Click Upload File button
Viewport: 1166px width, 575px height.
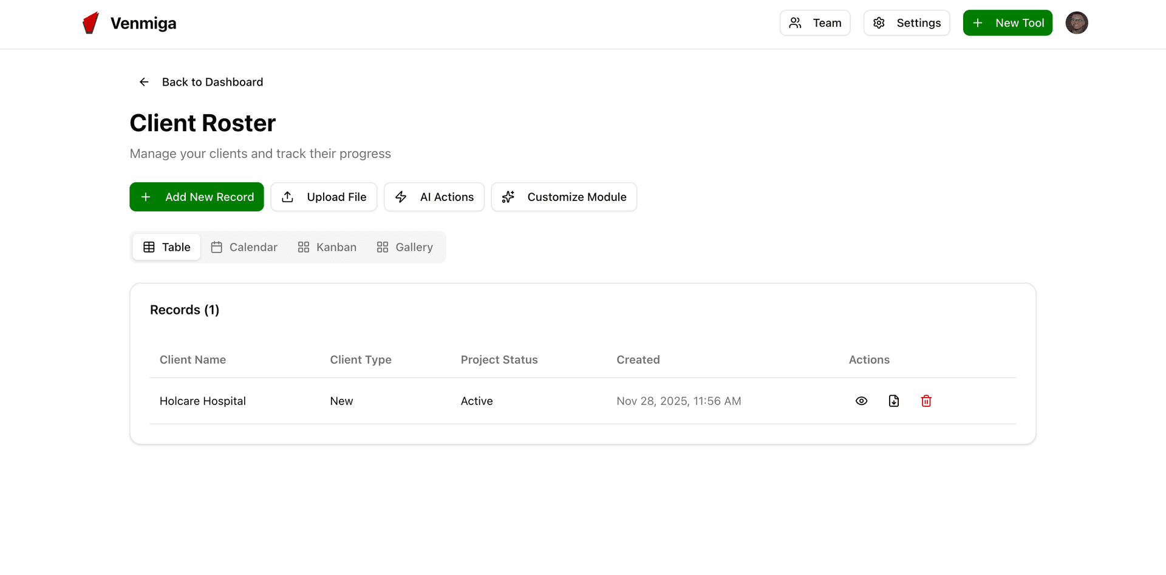(324, 197)
